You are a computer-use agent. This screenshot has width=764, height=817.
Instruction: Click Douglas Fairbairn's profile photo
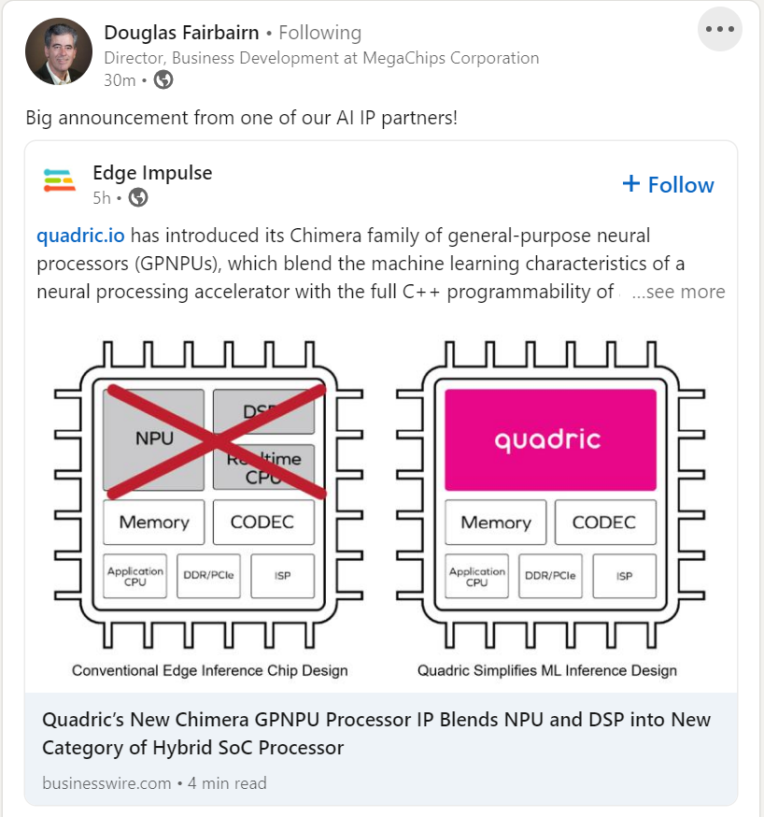pyautogui.click(x=58, y=51)
